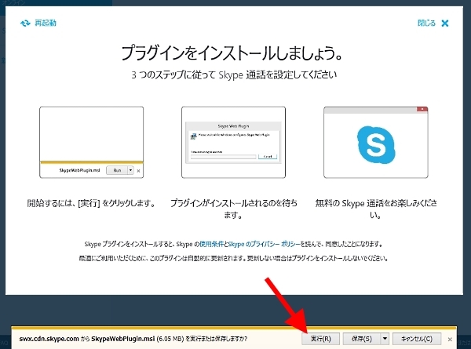Click the キャンセル(C) cancel button
Screen dimensions: 471x349
417,339
